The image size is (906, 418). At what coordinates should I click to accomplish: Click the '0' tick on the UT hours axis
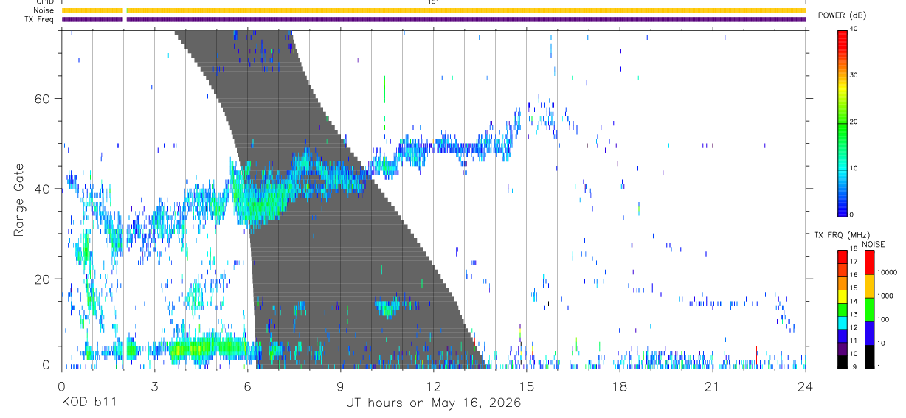coord(61,386)
